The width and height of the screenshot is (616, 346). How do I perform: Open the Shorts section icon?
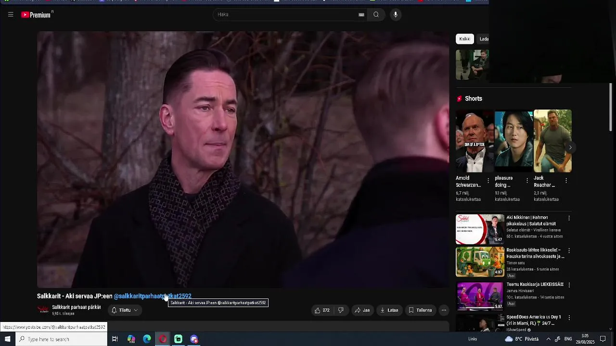pos(460,99)
